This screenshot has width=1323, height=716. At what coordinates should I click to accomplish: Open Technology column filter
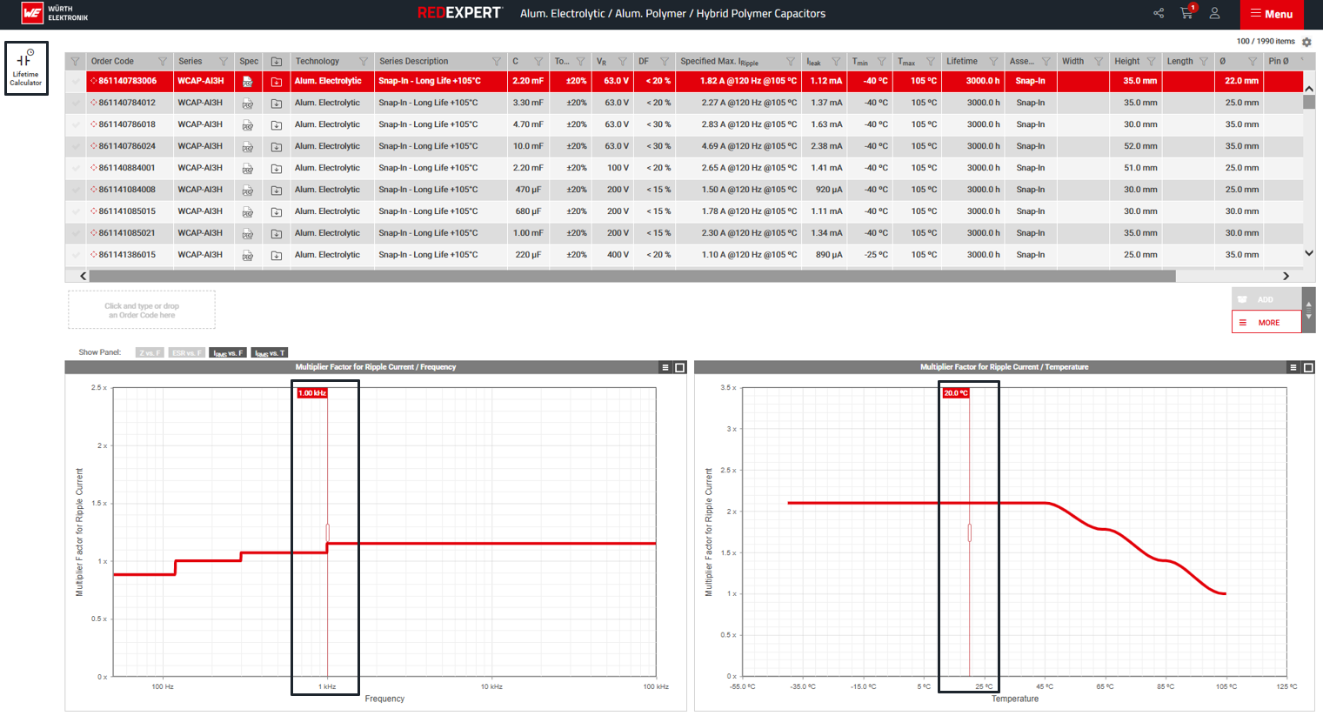click(364, 61)
